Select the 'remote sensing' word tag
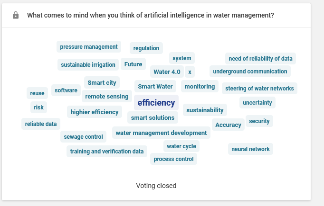The width and height of the screenshot is (324, 206). coord(107,97)
